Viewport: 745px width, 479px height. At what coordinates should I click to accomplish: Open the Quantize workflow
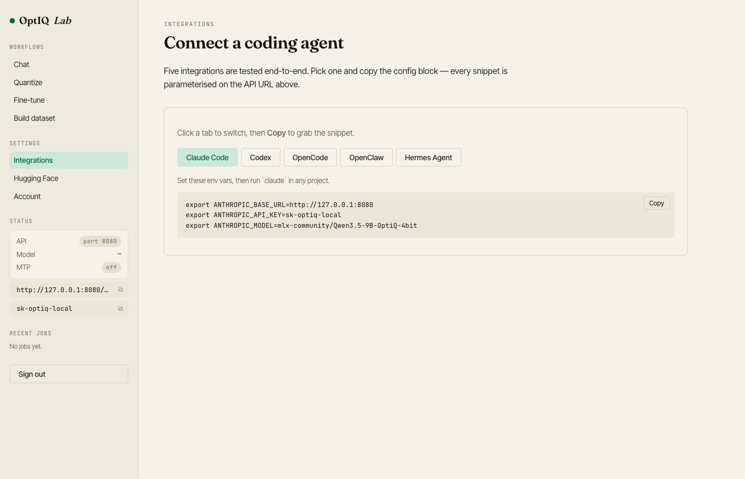tap(69, 82)
